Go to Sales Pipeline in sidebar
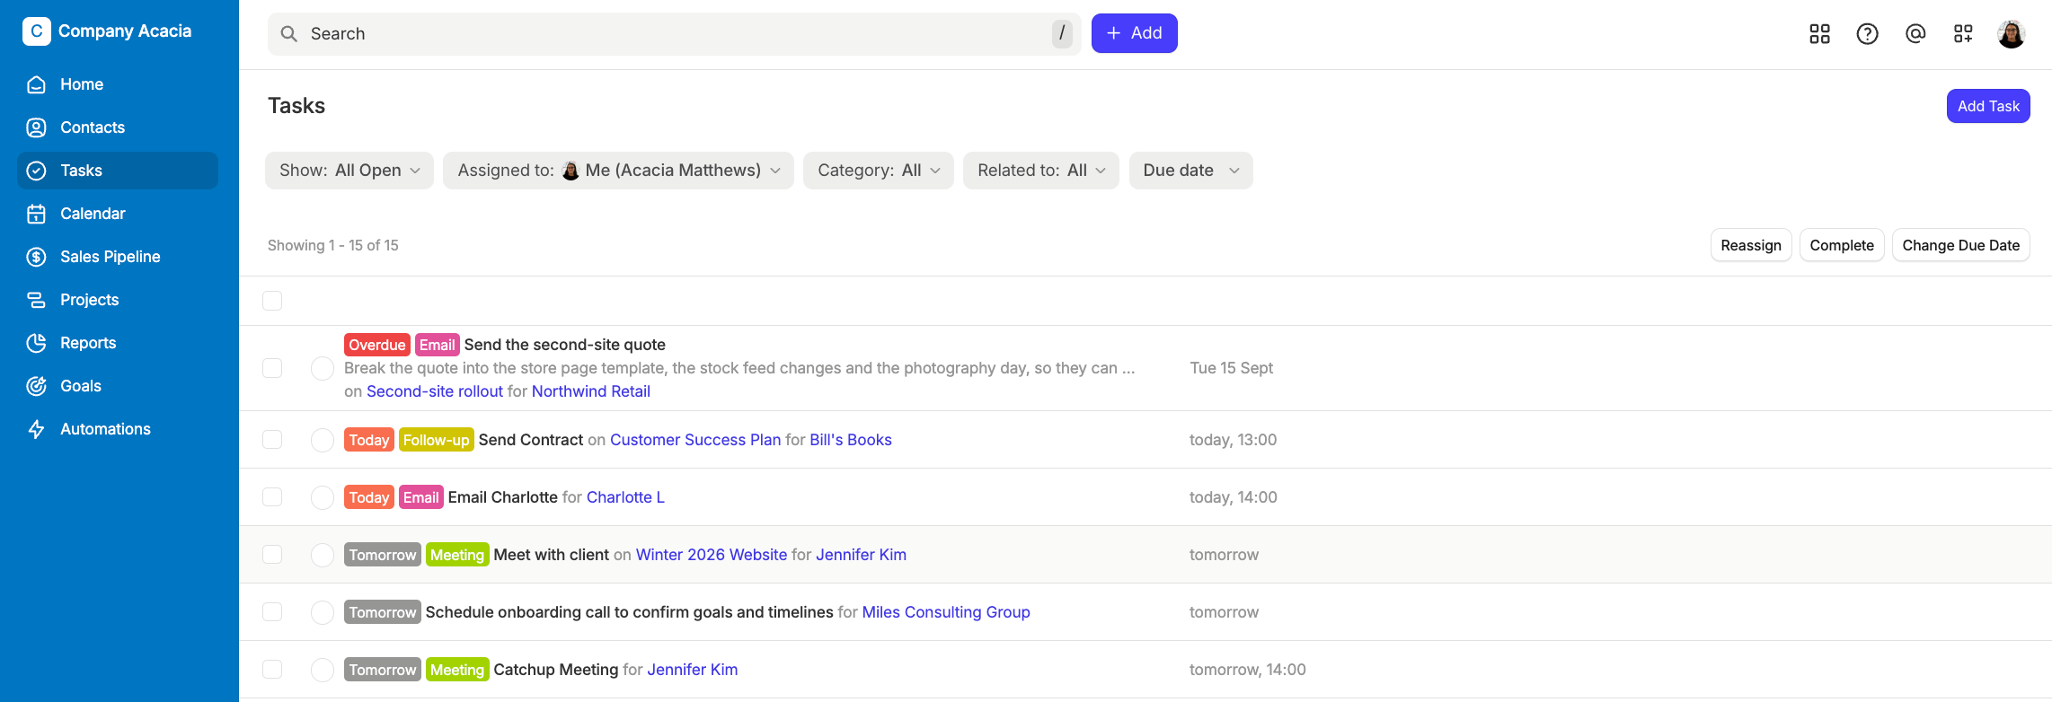 pyautogui.click(x=118, y=257)
